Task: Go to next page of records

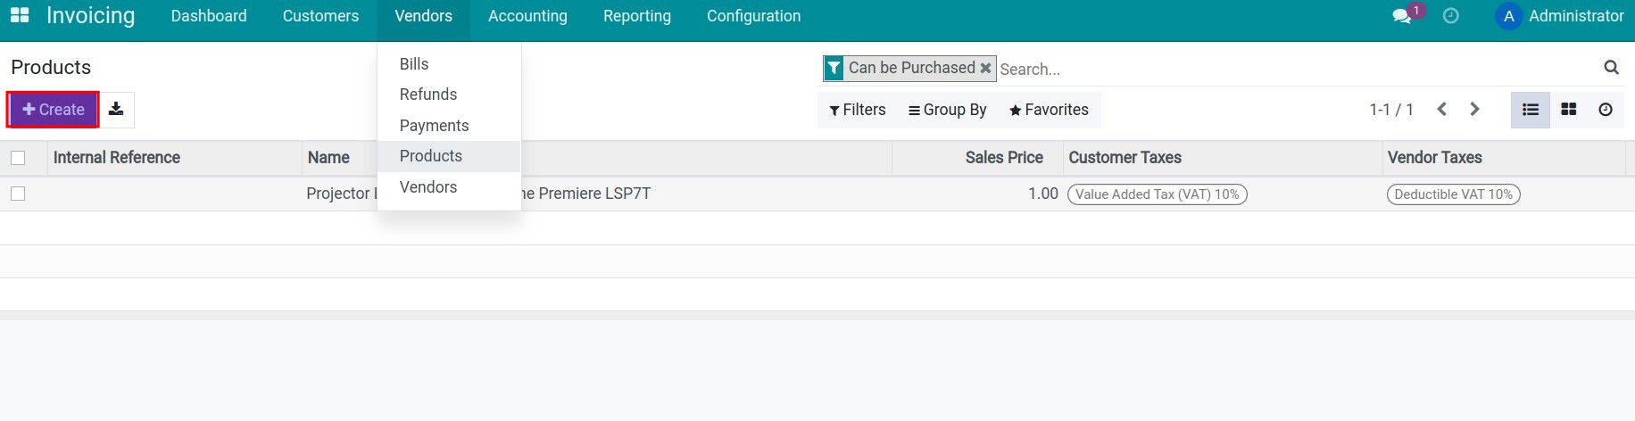Action: (1474, 110)
